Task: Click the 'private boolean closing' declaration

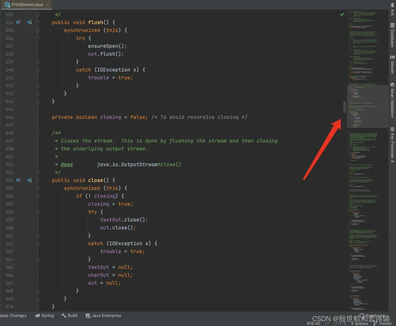Action: point(87,117)
